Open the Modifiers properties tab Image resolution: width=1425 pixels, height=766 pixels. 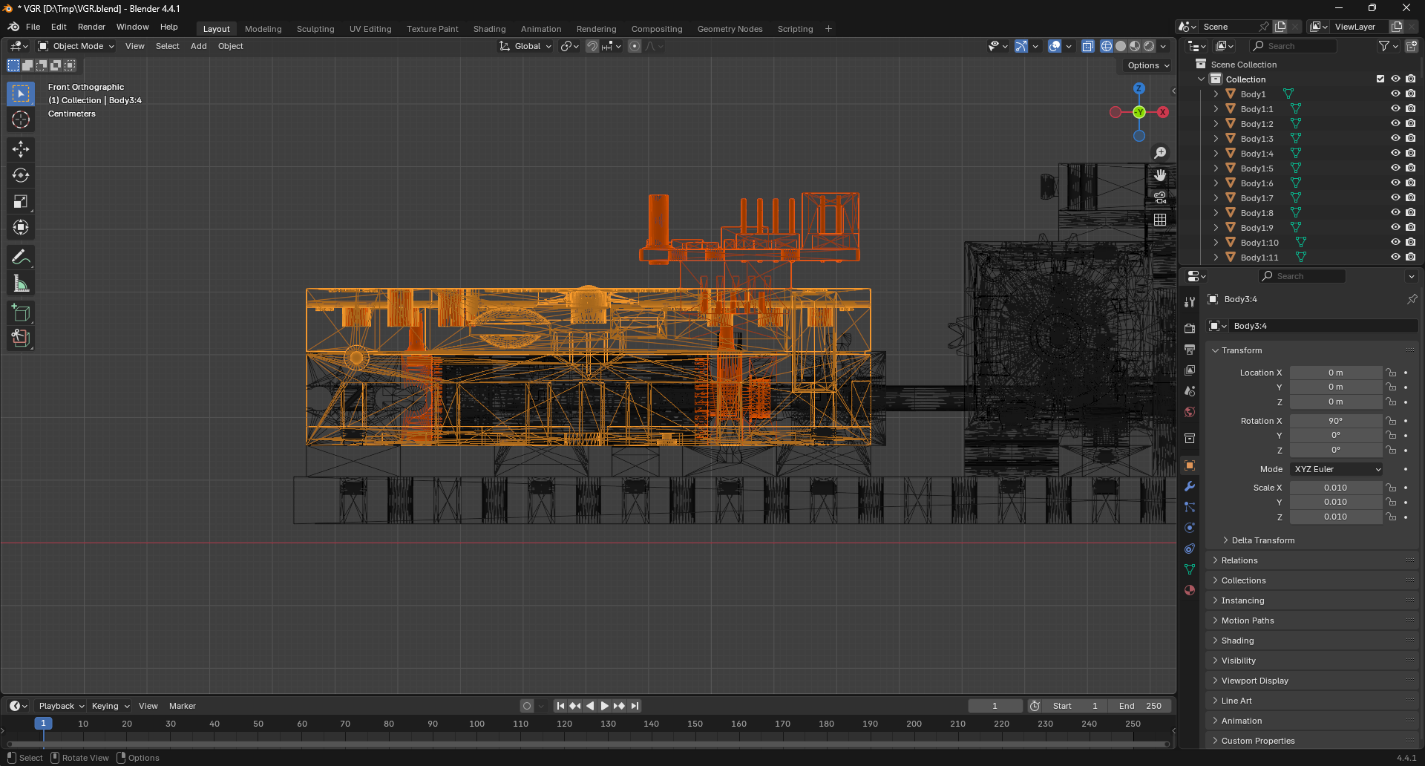tap(1190, 486)
